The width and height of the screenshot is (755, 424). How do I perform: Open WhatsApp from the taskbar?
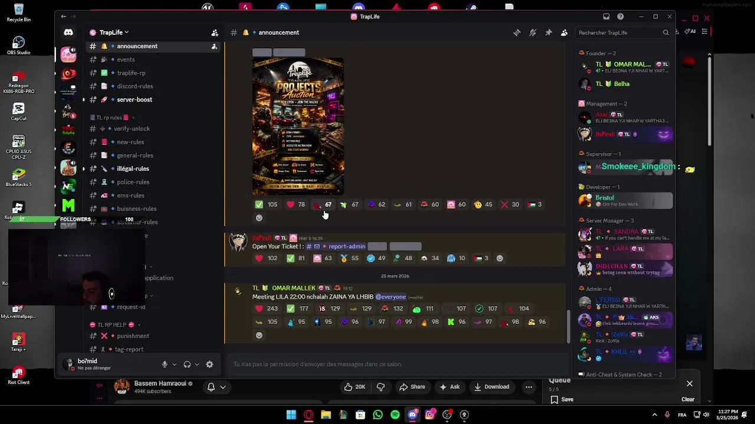(378, 415)
